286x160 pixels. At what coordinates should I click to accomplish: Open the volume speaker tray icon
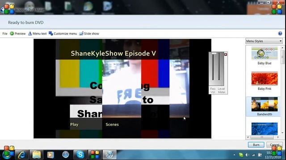[x=247, y=155]
